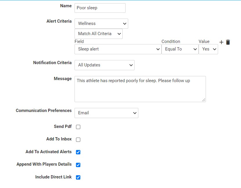Toggle Append With Players Details checkbox
The height and width of the screenshot is (188, 241).
78,165
